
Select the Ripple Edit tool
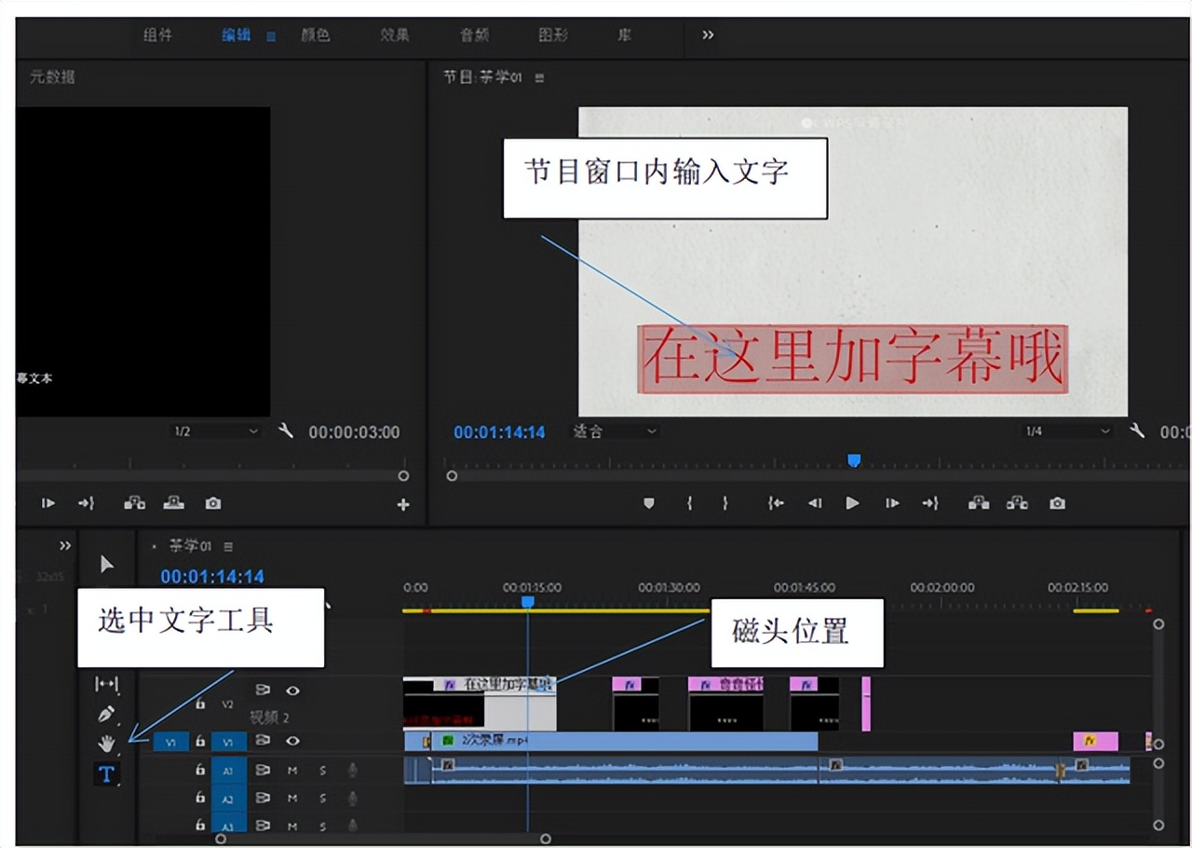coord(107,685)
